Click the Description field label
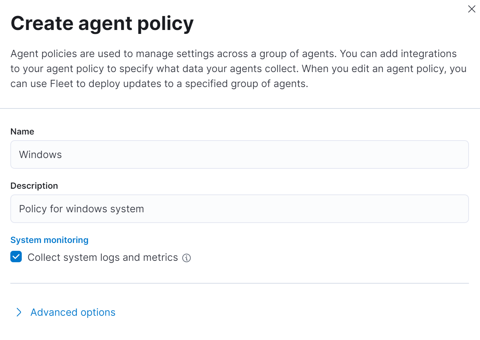Image resolution: width=480 pixels, height=340 pixels. click(x=34, y=186)
